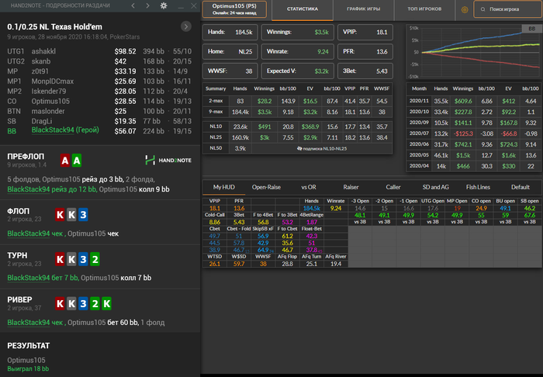Open the My HUD tab
The image size is (543, 377).
click(223, 187)
